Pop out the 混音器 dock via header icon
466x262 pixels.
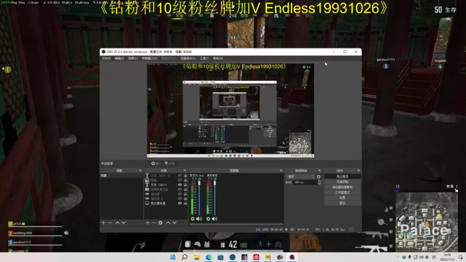tap(281, 171)
